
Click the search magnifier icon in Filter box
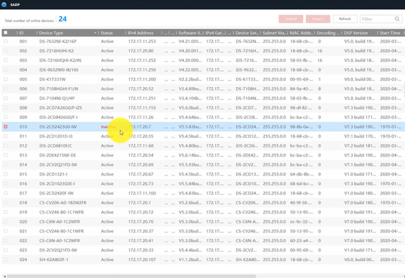pos(397,19)
